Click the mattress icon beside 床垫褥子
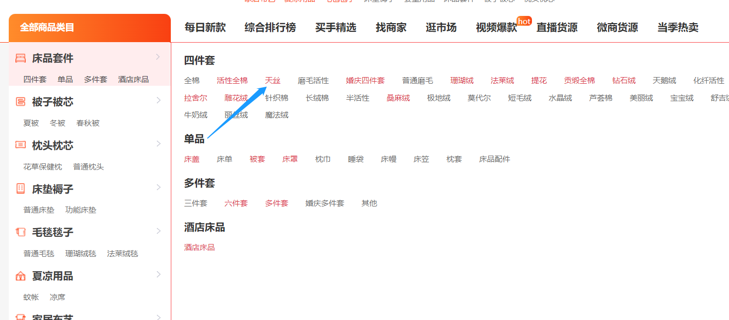This screenshot has height=320, width=729. tap(21, 189)
